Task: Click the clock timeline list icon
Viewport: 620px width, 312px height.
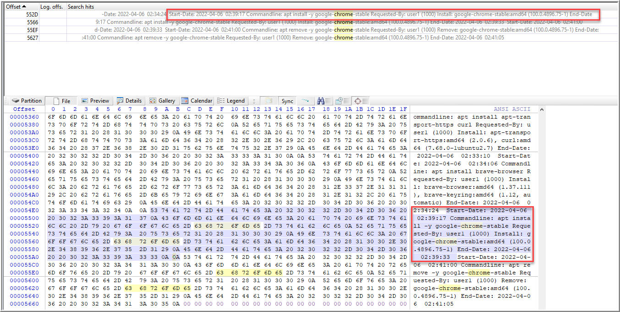Action: point(341,101)
